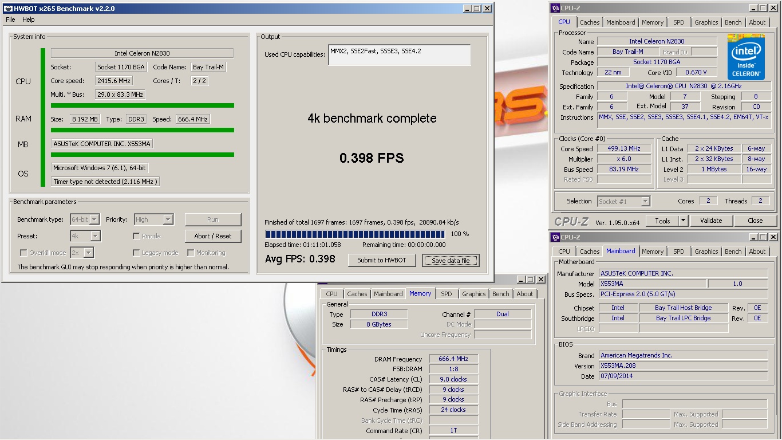Switch to Memory tab in top CPU-Z window
The height and width of the screenshot is (440, 782).
point(653,22)
